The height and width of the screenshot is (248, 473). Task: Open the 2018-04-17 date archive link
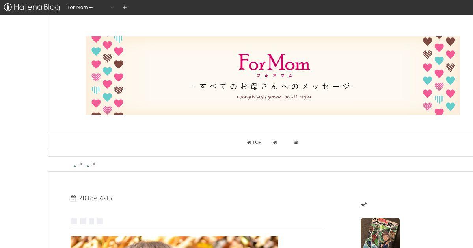[96, 198]
